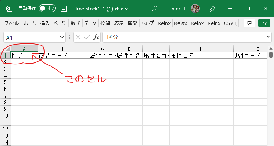Screen dimensions: 274x146
Task: Click the Excel app icon in title bar
Action: (x=9, y=9)
